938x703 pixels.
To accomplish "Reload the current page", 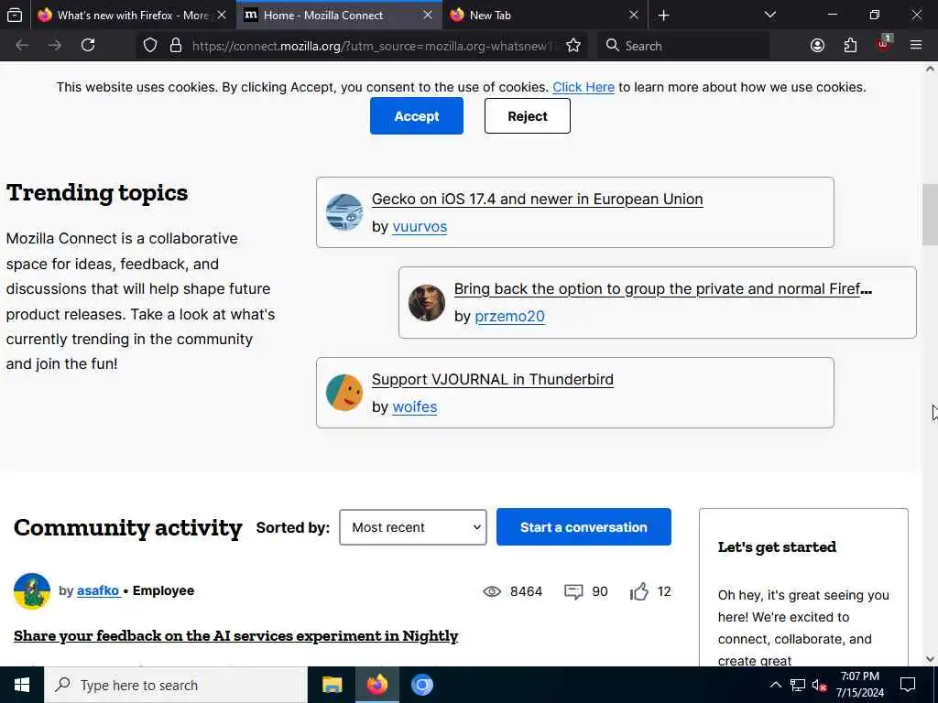I will click(x=88, y=46).
